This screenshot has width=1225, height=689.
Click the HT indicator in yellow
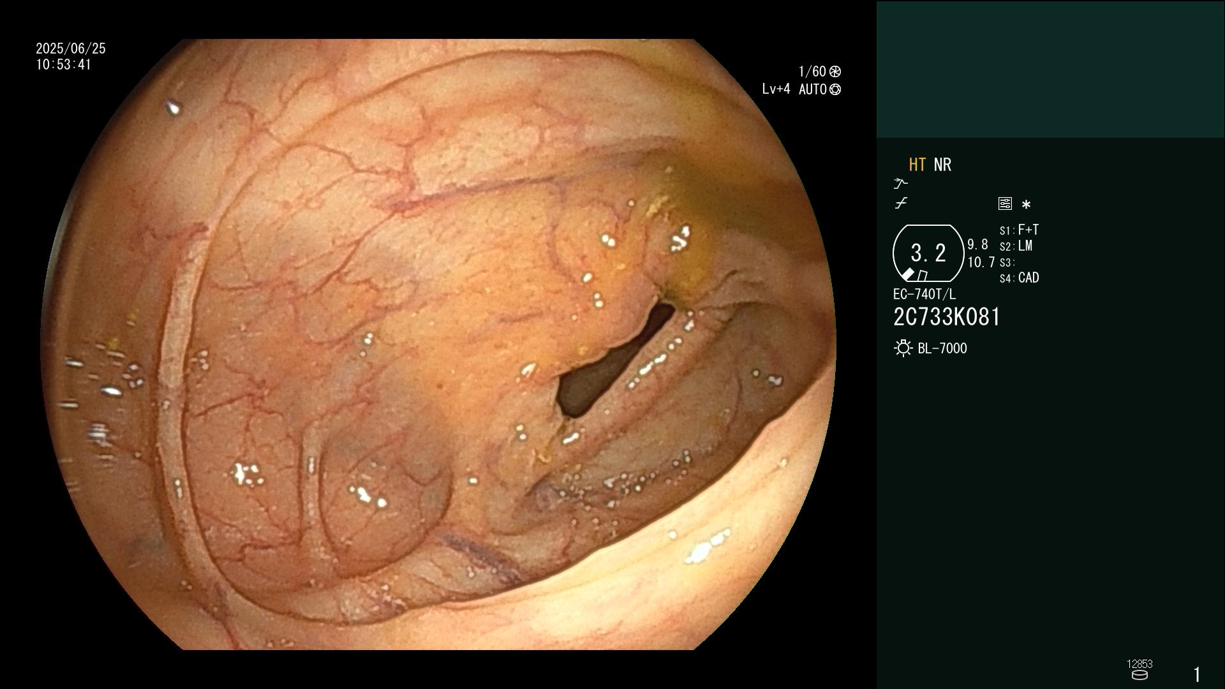(917, 165)
